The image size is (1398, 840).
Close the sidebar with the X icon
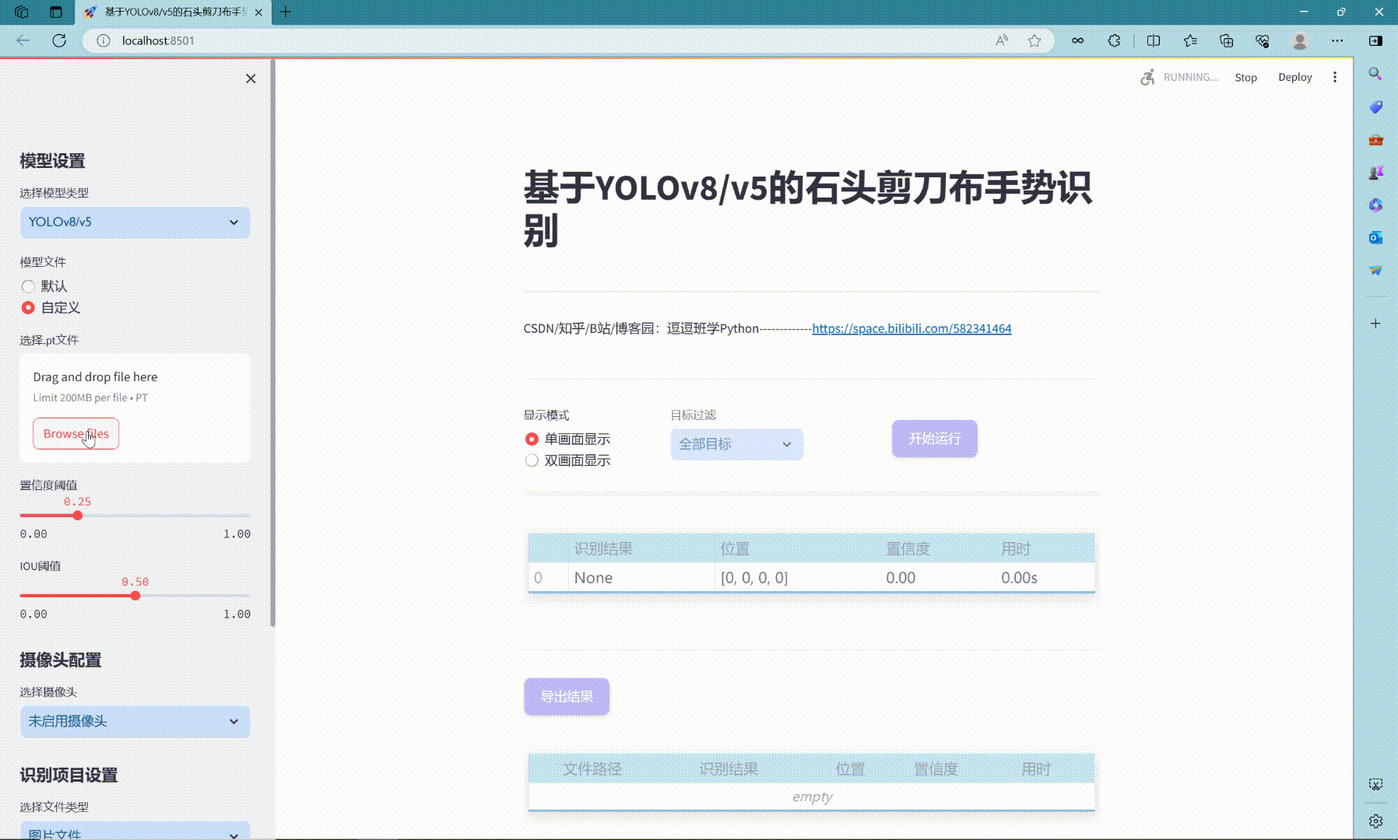pyautogui.click(x=251, y=79)
